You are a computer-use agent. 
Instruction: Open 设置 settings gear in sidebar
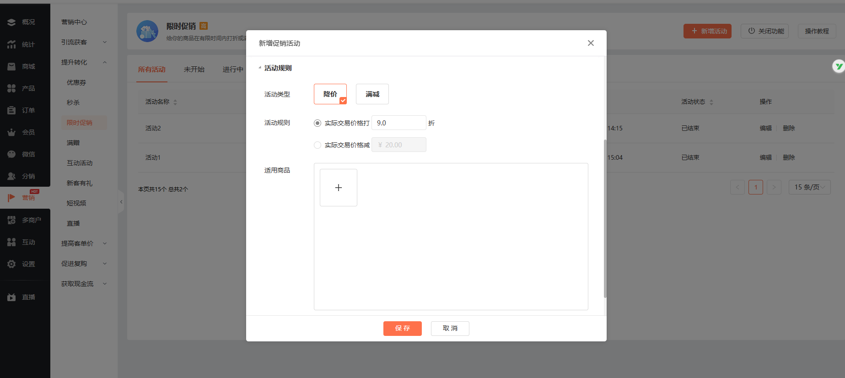(11, 264)
